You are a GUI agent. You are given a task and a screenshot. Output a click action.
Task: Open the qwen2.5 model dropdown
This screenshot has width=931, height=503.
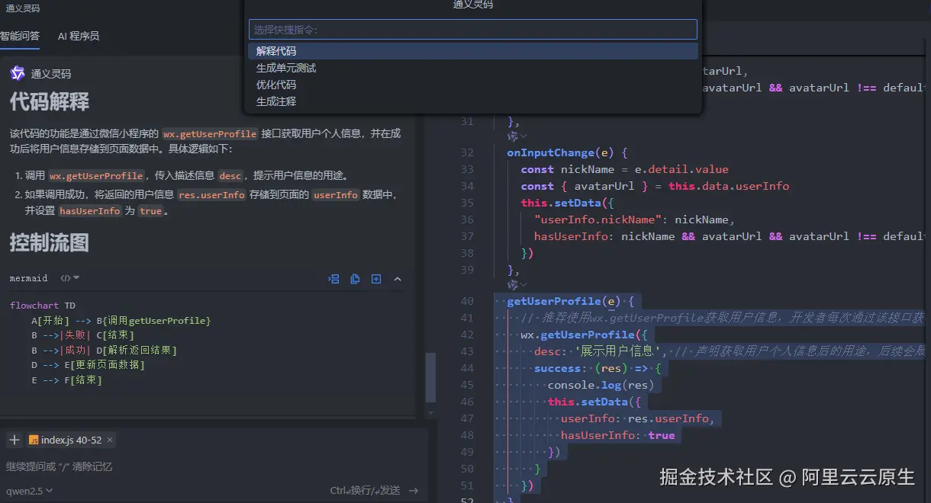pos(30,491)
